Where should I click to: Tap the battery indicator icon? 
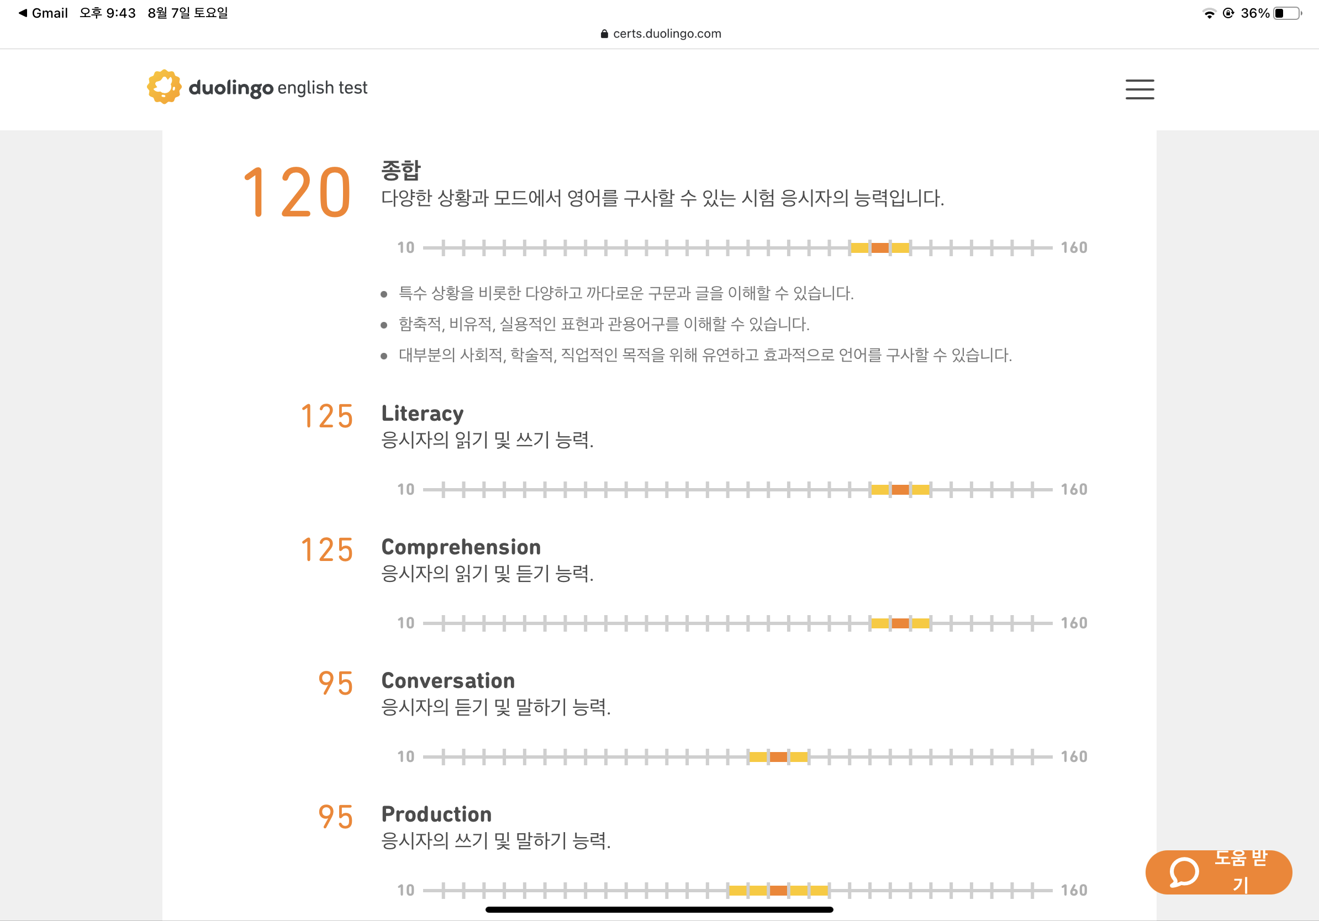tap(1288, 13)
